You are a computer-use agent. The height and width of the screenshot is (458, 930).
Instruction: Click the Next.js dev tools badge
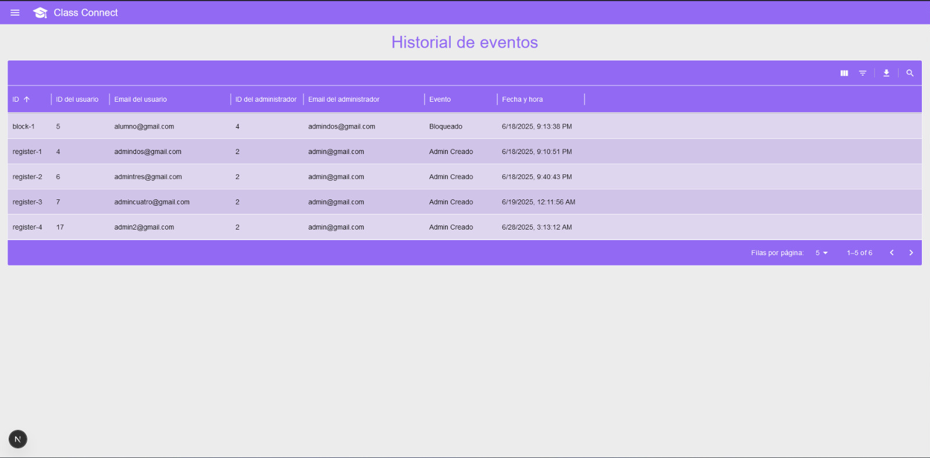tap(18, 439)
